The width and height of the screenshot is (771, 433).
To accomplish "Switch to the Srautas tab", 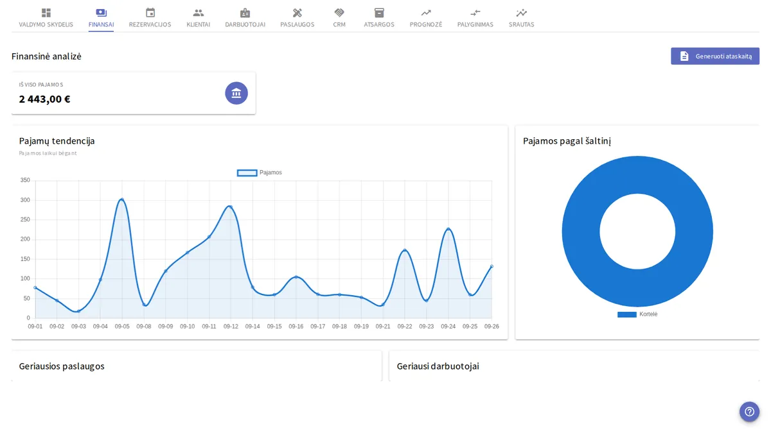I will pyautogui.click(x=521, y=18).
